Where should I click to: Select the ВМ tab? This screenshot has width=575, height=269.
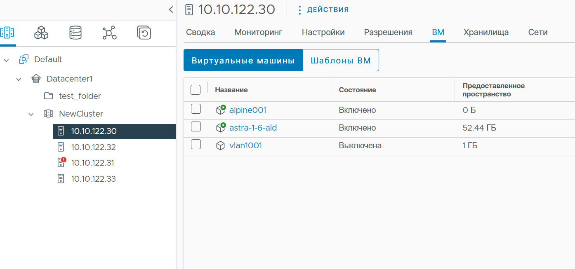(x=438, y=32)
